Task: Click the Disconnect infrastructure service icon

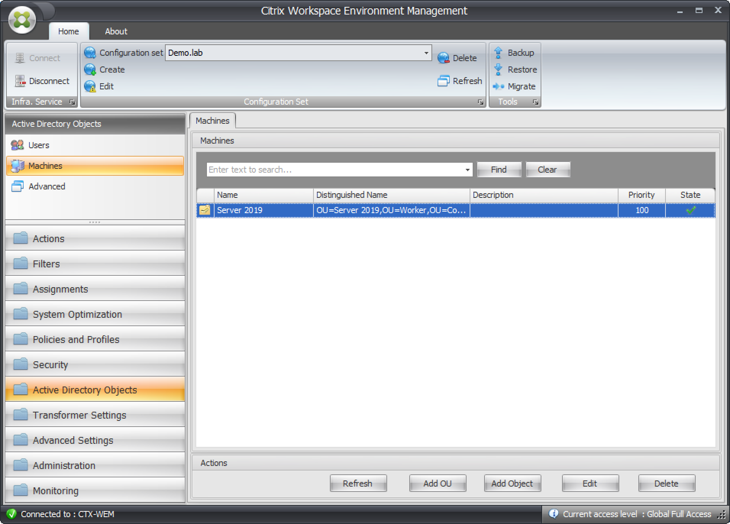Action: [x=20, y=81]
